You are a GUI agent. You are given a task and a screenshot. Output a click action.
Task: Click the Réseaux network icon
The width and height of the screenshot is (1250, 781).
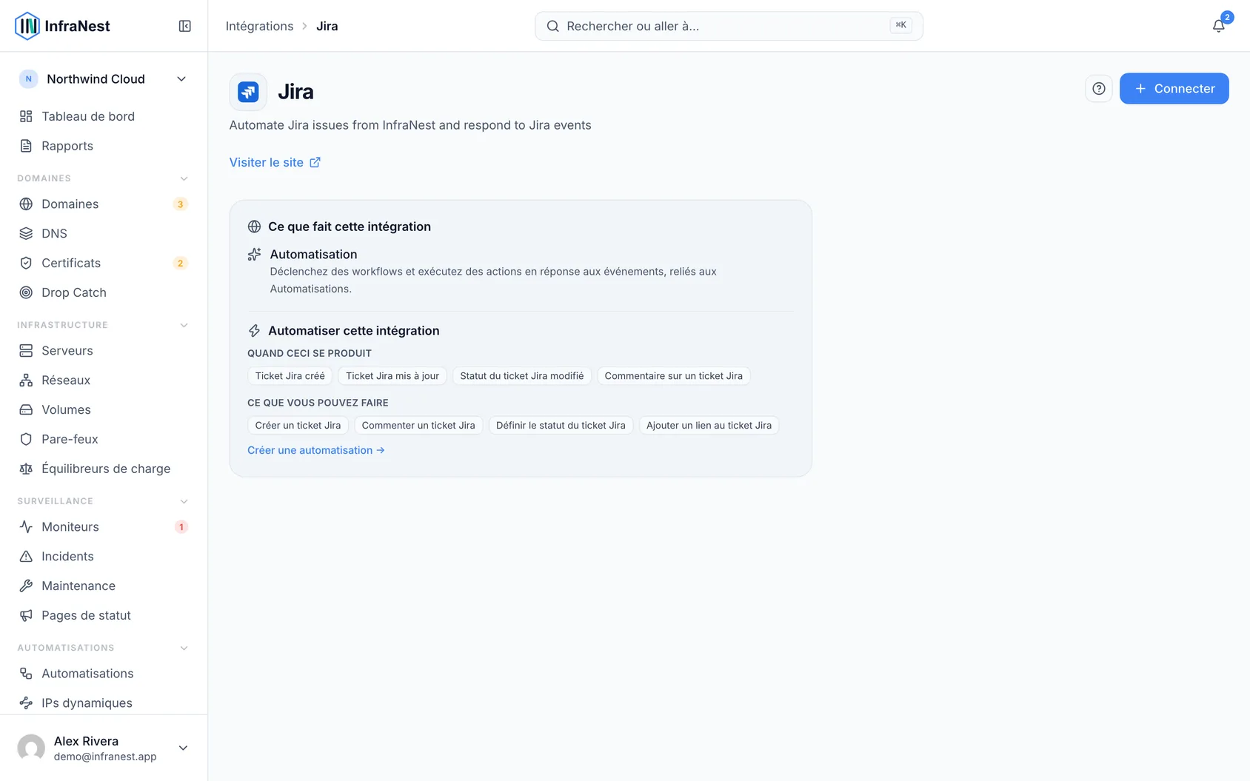[26, 380]
